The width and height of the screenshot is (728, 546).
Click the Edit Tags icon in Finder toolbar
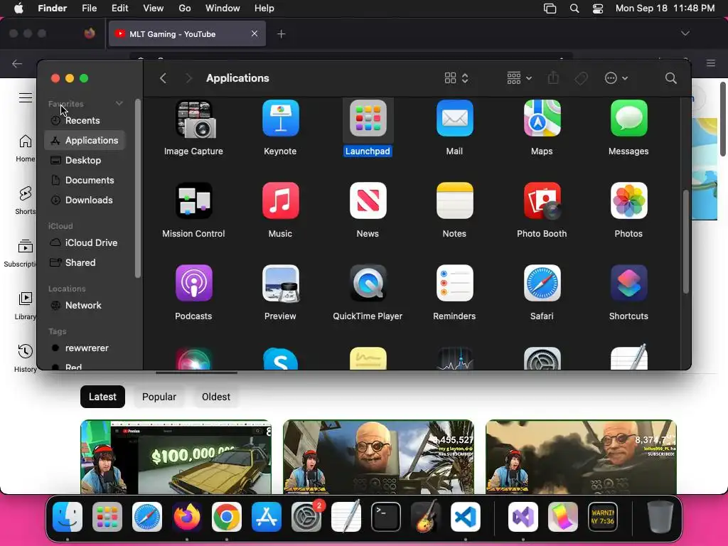[581, 78]
